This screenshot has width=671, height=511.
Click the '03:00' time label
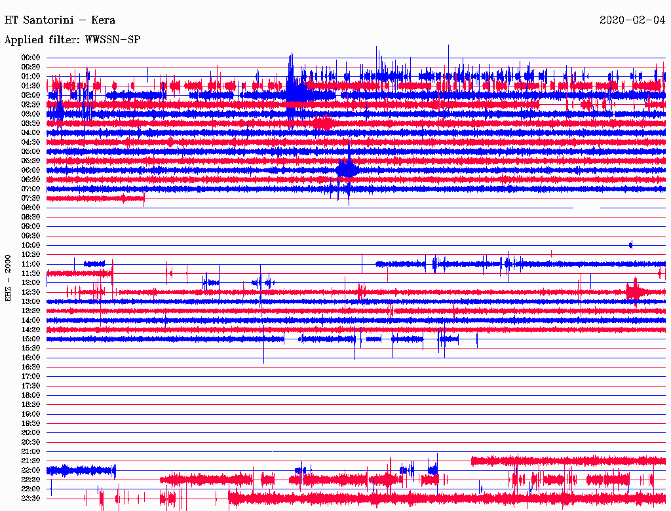[x=31, y=114]
